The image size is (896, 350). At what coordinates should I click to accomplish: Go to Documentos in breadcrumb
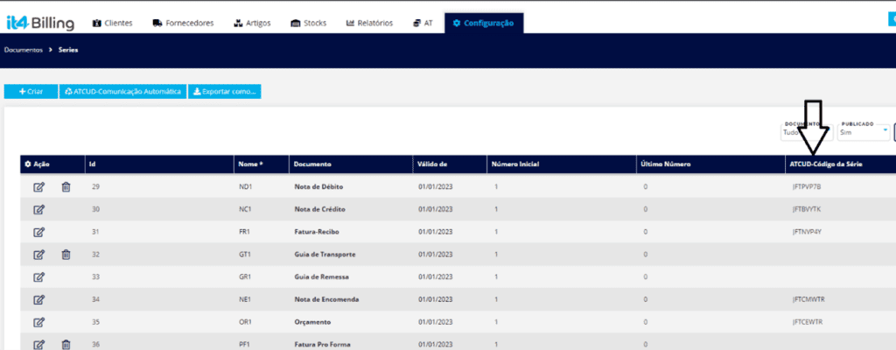pyautogui.click(x=23, y=51)
